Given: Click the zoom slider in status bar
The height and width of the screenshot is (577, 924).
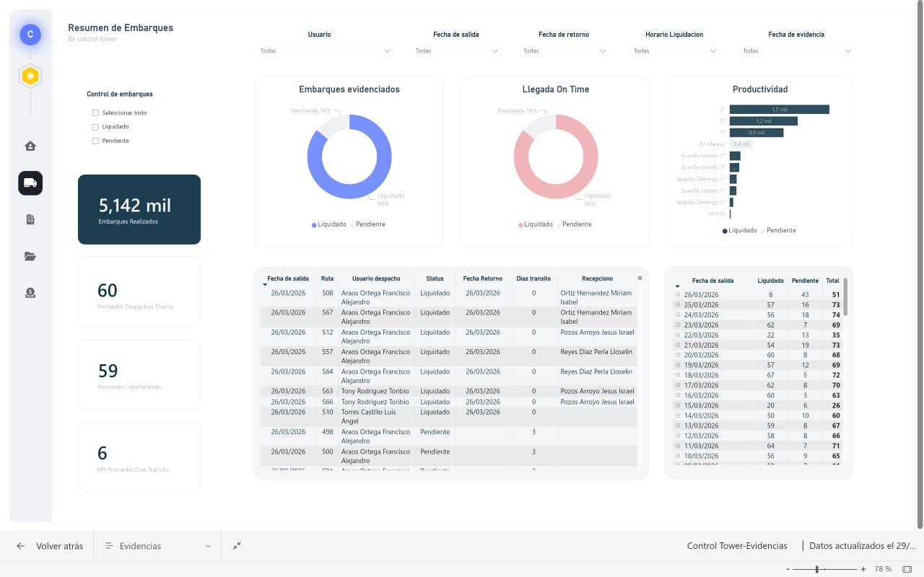Looking at the screenshot, I should tap(817, 569).
